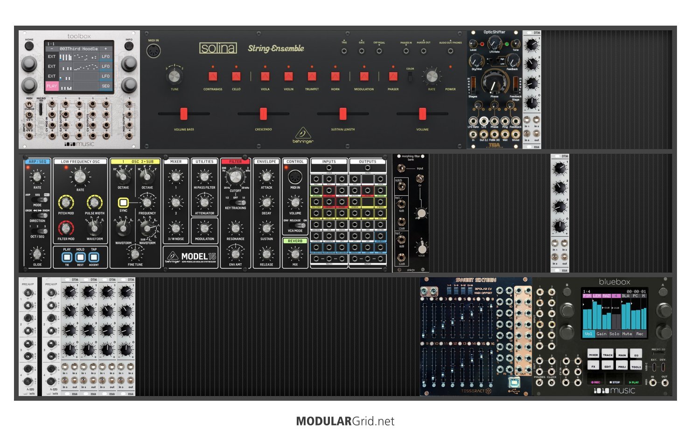The width and height of the screenshot is (691, 431).
Task: Open the Vol tab on bluebox screen
Action: click(x=589, y=334)
